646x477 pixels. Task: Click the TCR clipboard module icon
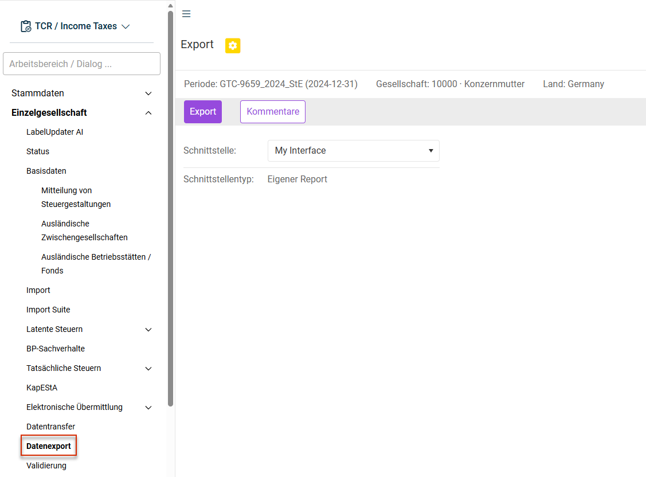(26, 26)
